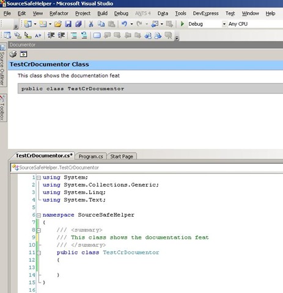Image resolution: width=283 pixels, height=293 pixels.
Task: Click the Save icon in the toolbar
Action: click(68, 24)
